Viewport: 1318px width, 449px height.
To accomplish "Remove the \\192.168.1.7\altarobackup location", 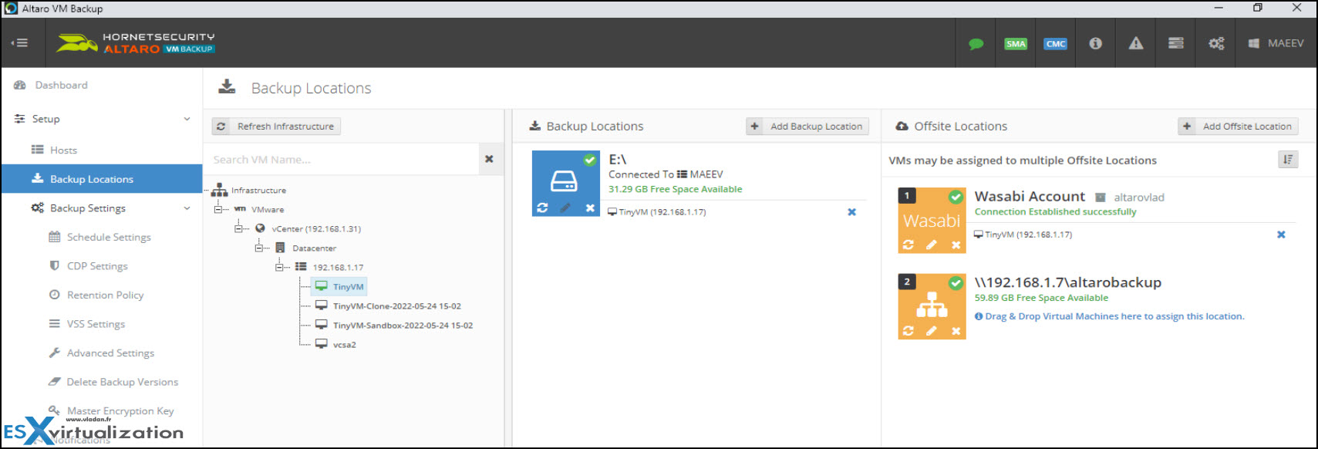I will click(956, 331).
